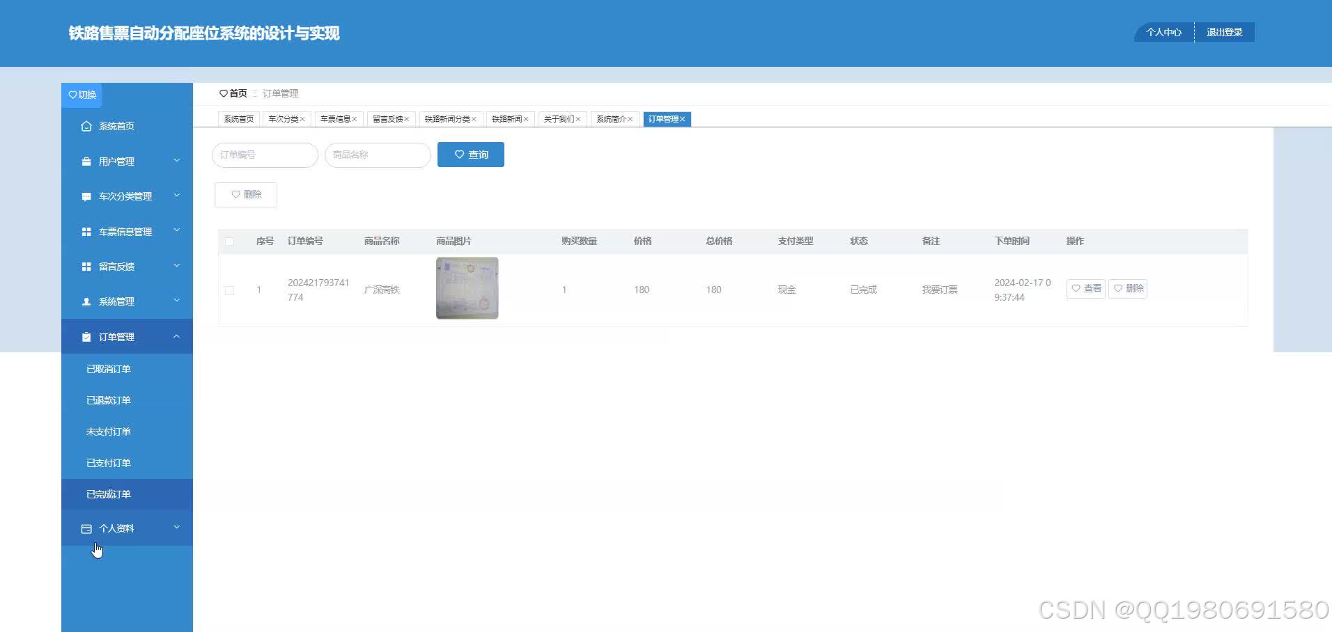Viewport: 1332px width, 632px height.
Task: Click the grid icon beside 留言反馈
Action: coord(86,267)
